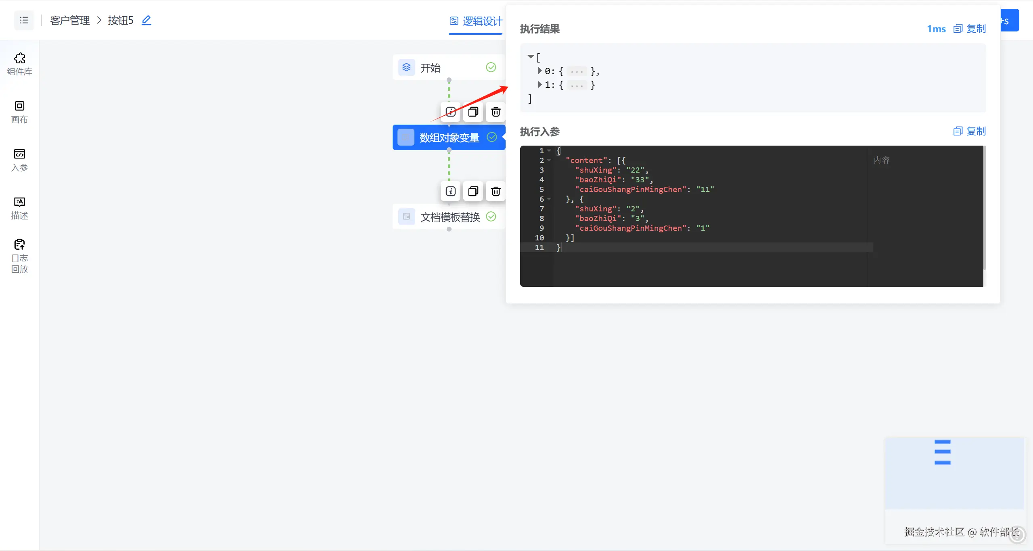
Task: Click the info icon above 文档模板替换 node
Action: pyautogui.click(x=450, y=191)
